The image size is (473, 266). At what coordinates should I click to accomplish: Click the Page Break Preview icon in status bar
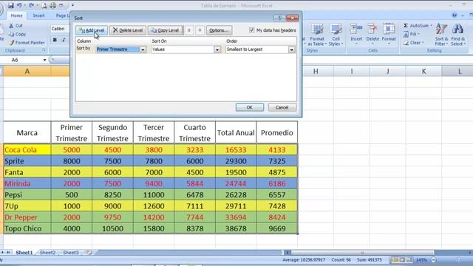(409, 259)
